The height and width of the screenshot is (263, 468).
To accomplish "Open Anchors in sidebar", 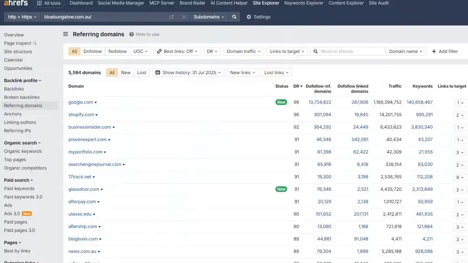I will tap(12, 114).
